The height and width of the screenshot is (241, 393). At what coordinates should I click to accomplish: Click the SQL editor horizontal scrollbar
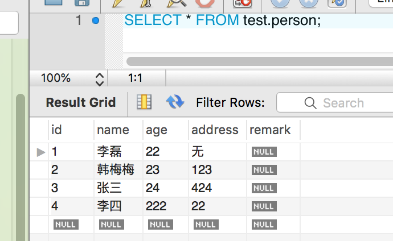point(260,61)
